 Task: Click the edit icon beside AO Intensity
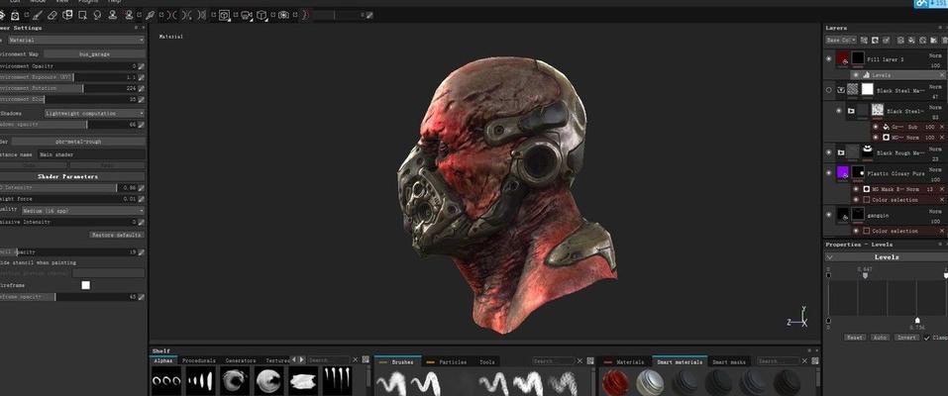[x=141, y=188]
